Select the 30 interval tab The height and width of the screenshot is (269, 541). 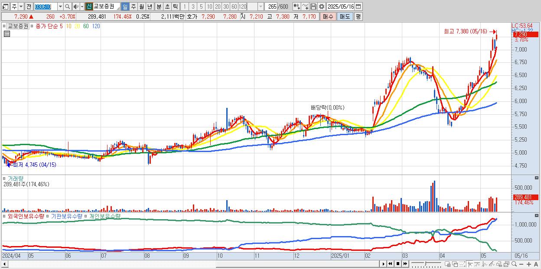tap(226, 6)
